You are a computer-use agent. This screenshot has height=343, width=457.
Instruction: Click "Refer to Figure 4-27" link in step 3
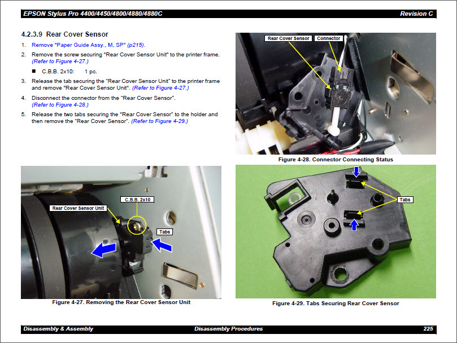coord(160,88)
